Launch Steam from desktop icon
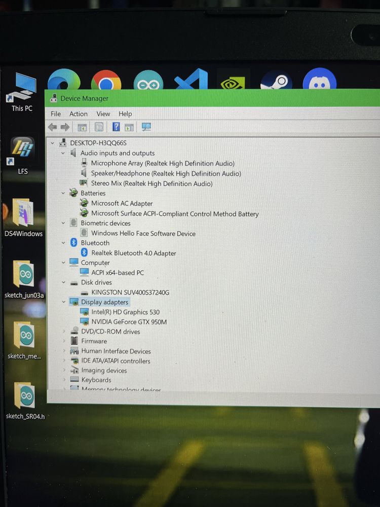 pyautogui.click(x=277, y=80)
